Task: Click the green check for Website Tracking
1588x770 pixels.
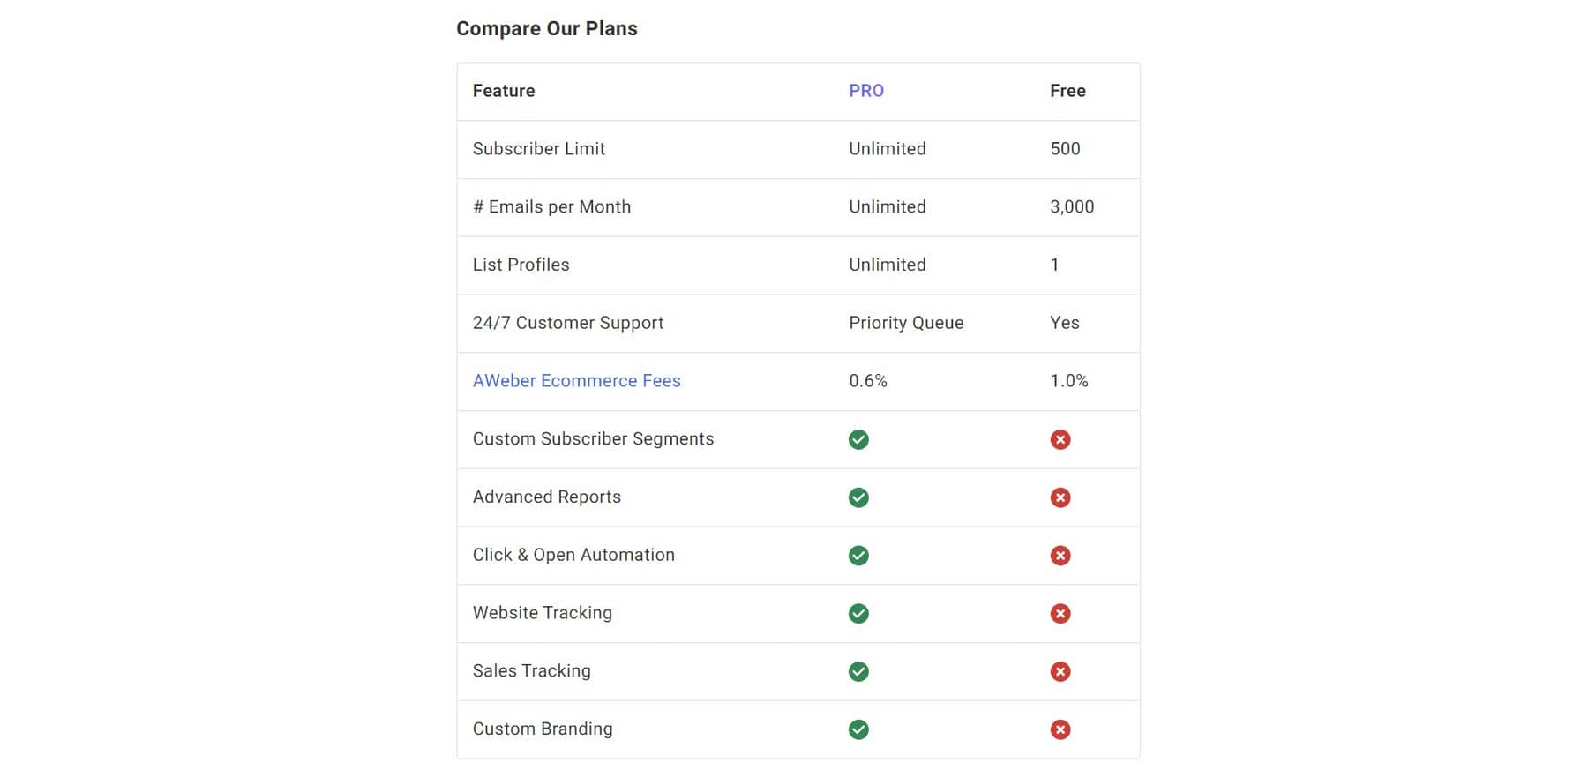Action: point(858,614)
